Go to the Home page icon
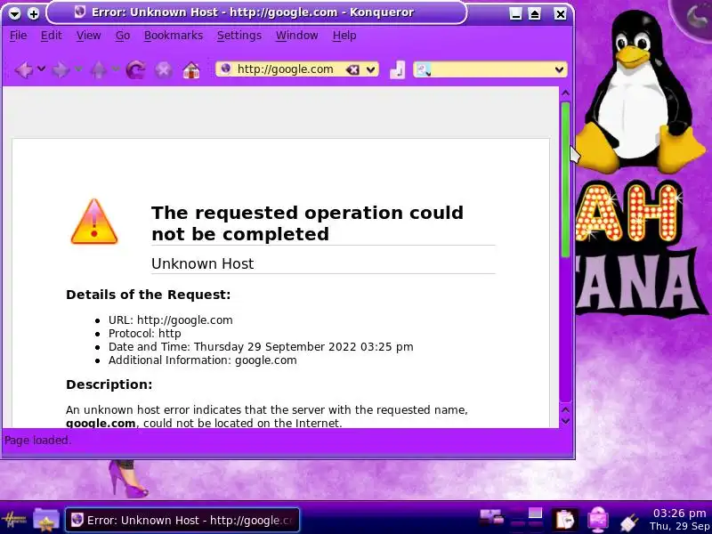Viewport: 712px width, 534px height. tap(191, 70)
